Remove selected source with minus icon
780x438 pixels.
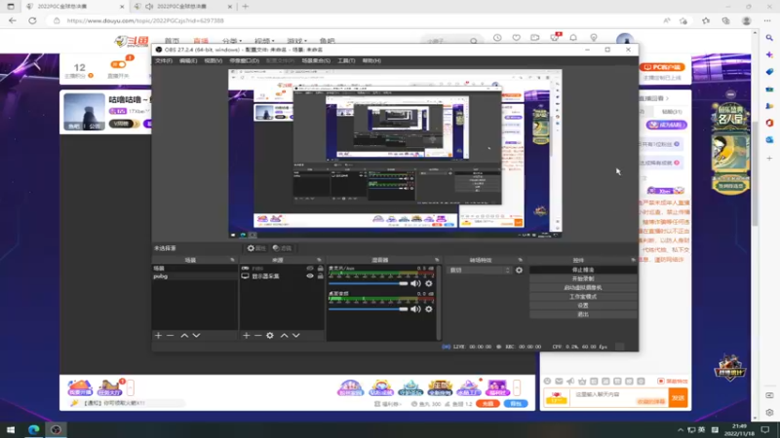tap(257, 336)
